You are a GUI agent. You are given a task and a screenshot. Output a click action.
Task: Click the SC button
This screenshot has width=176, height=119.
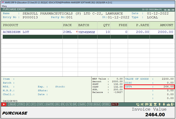tap(28, 104)
